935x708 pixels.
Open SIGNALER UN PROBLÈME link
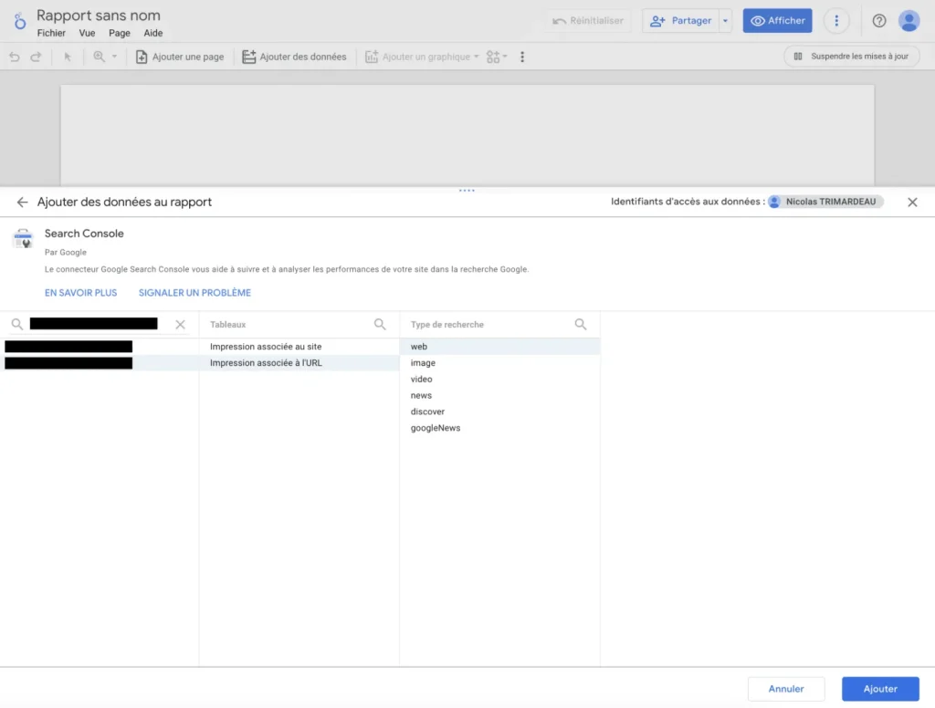(195, 293)
